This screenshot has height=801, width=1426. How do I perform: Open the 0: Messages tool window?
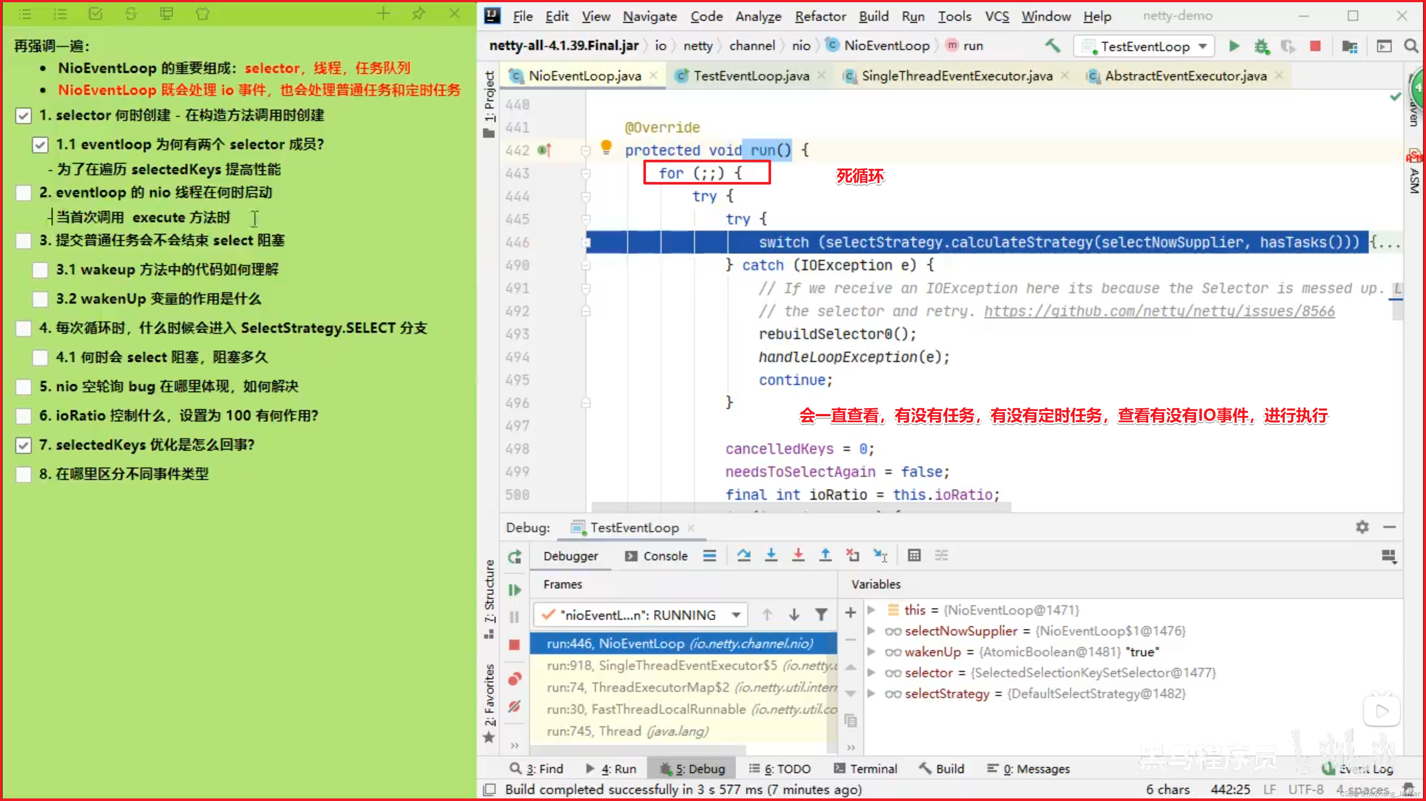[x=1029, y=769]
